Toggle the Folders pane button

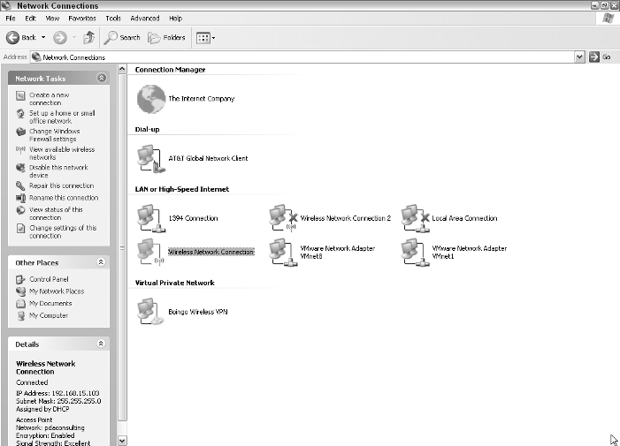pos(166,37)
